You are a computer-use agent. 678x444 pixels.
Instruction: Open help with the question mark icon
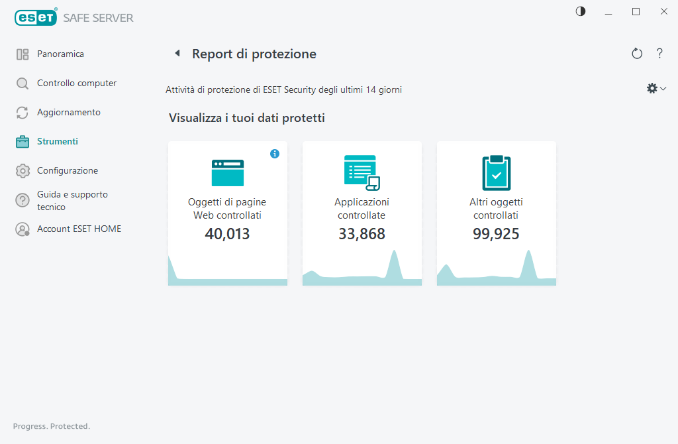tap(659, 54)
